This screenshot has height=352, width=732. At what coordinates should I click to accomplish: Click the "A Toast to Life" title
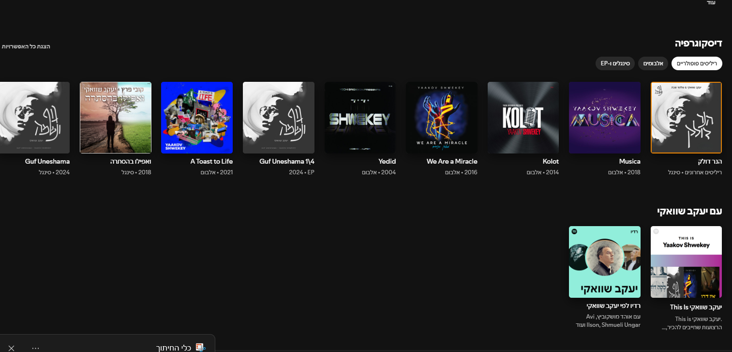tap(211, 162)
